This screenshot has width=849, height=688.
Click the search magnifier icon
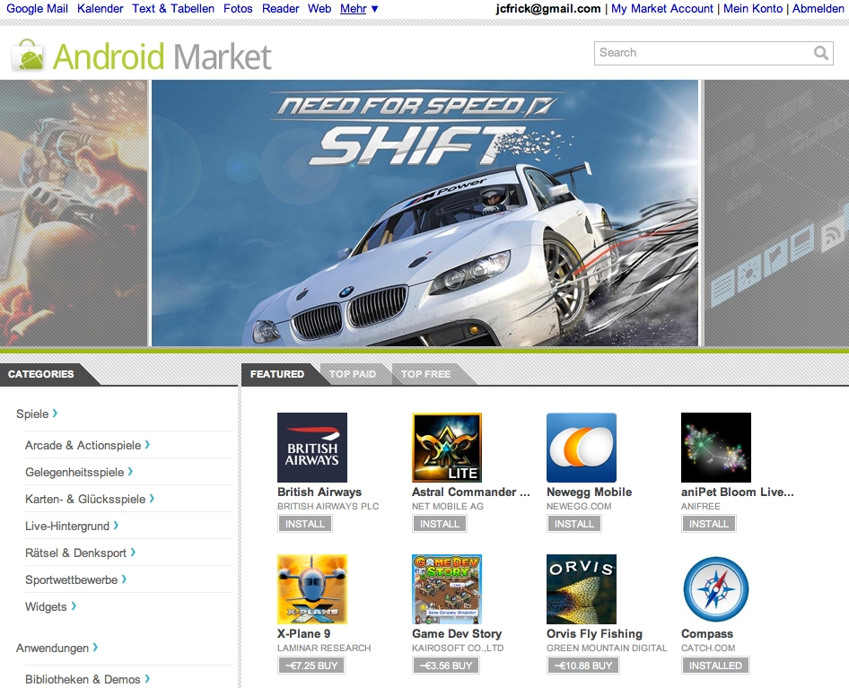(x=821, y=53)
